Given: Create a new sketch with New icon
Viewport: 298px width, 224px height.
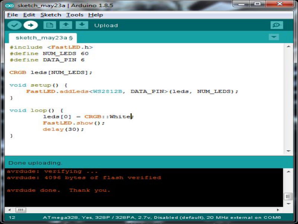Looking at the screenshot, I should tap(50, 25).
